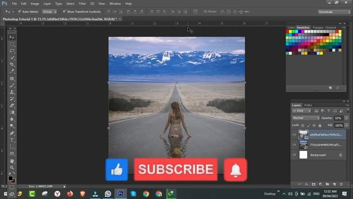Select the Lasso tool
The width and height of the screenshot is (353, 199).
(12, 51)
